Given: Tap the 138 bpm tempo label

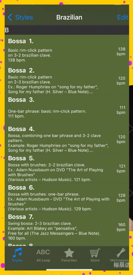Looking at the screenshot, I should tap(121, 51).
